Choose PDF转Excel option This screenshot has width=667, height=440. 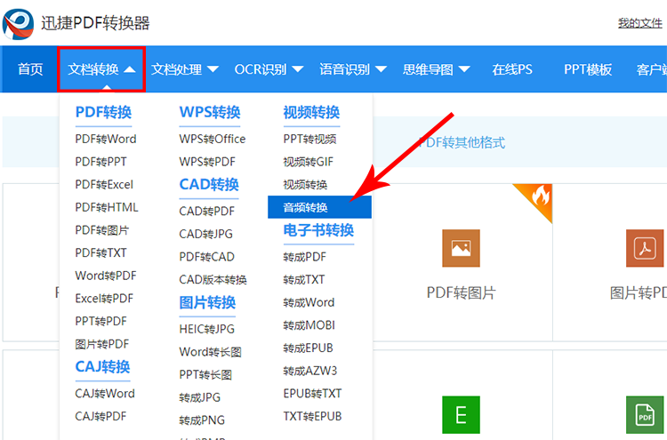pyautogui.click(x=104, y=185)
